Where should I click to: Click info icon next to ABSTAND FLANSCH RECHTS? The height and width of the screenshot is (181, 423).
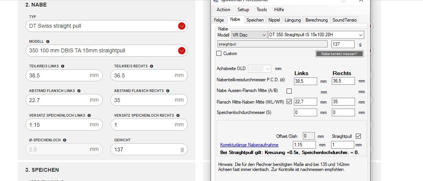pyautogui.click(x=168, y=91)
